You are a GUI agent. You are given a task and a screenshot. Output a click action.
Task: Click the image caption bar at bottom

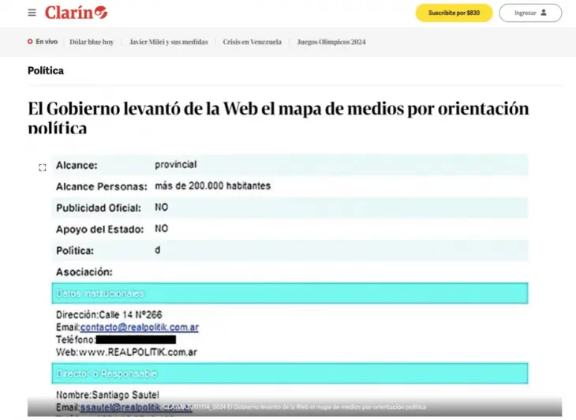pyautogui.click(x=294, y=407)
